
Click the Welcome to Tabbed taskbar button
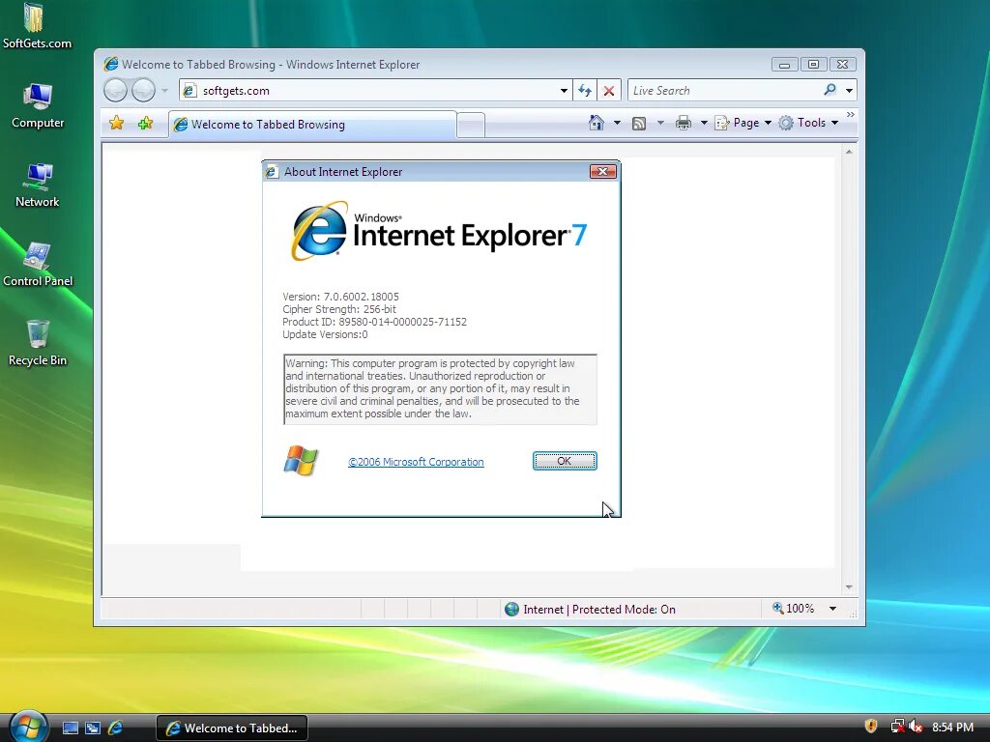pyautogui.click(x=232, y=728)
